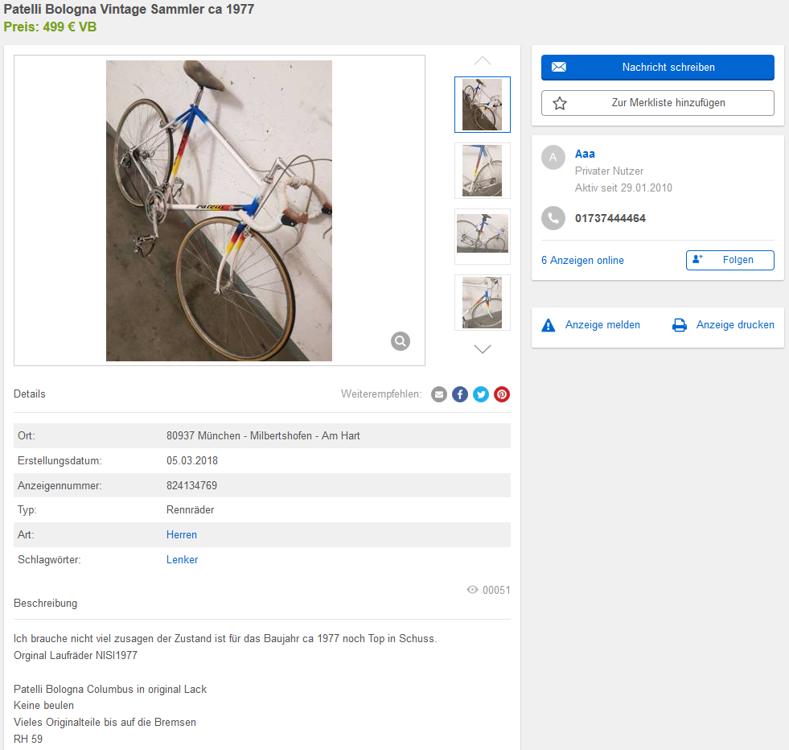Open seller profile link Aaa

coord(585,154)
